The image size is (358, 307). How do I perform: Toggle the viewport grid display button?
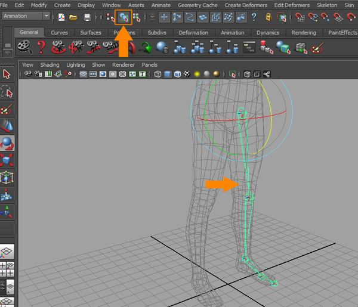pyautogui.click(x=83, y=74)
